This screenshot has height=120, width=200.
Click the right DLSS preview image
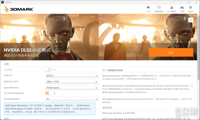click(148, 37)
